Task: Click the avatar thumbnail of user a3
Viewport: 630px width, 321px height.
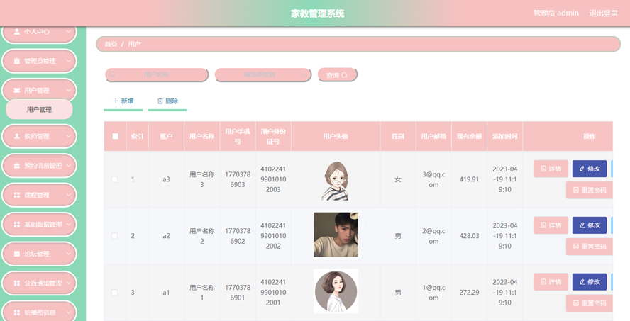Action: click(336, 181)
